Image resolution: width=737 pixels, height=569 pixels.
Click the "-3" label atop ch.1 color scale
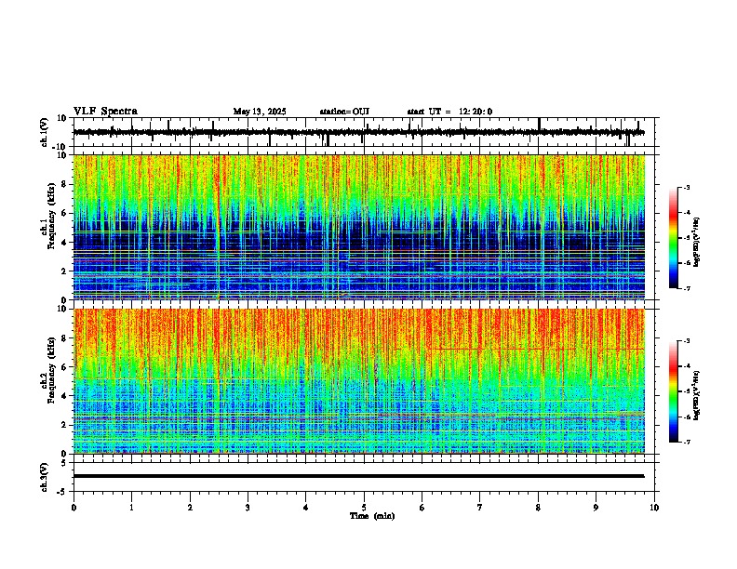686,188
